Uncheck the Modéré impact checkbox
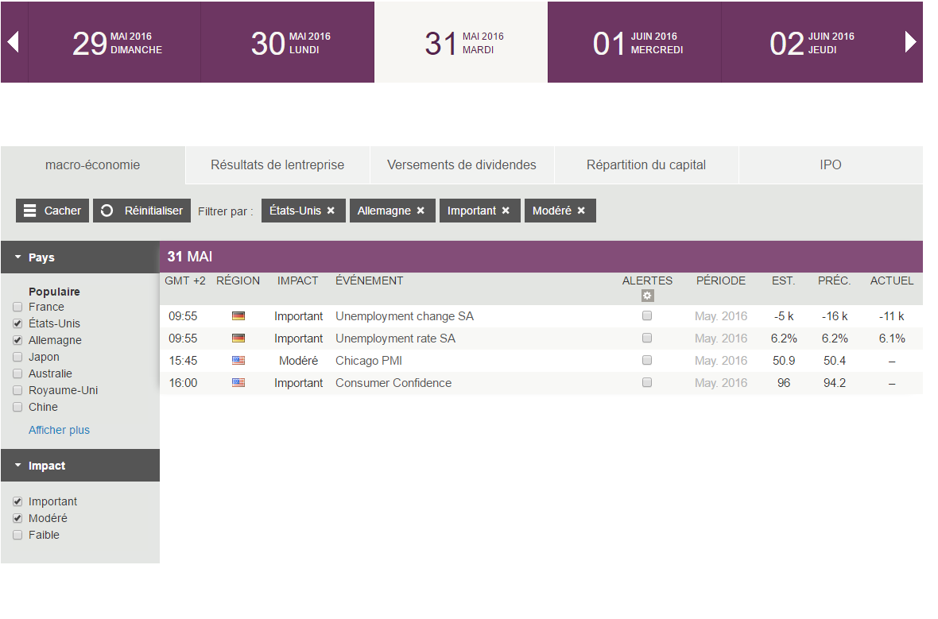Image resolution: width=938 pixels, height=619 pixels. tap(18, 519)
